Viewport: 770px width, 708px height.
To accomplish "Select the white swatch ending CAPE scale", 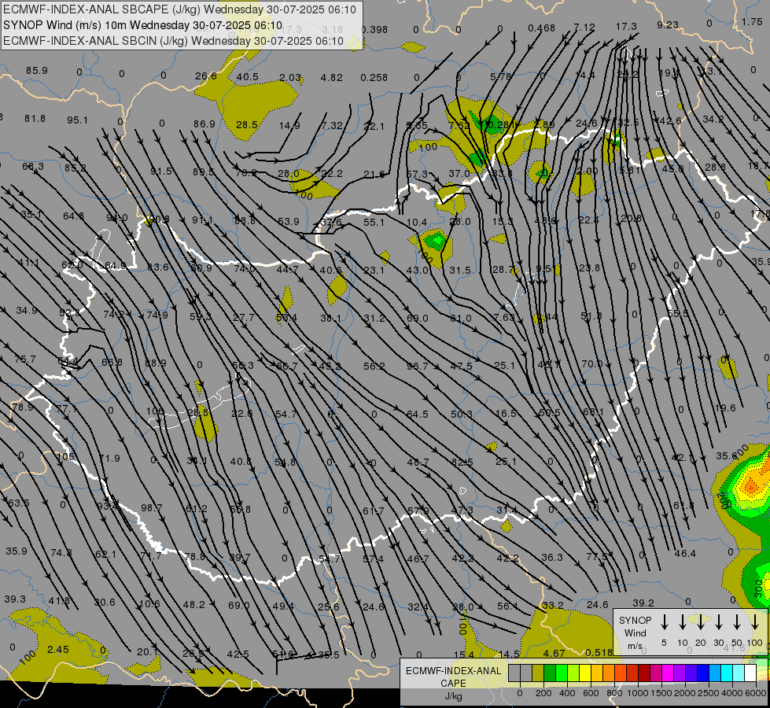I will pyautogui.click(x=750, y=673).
